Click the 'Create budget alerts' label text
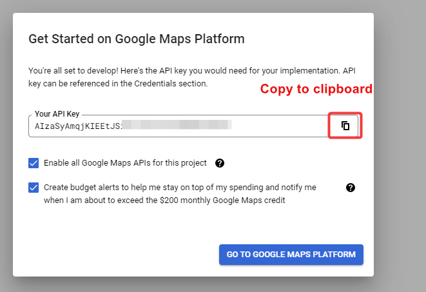Screen dimensions: 426x292 (x=180, y=188)
